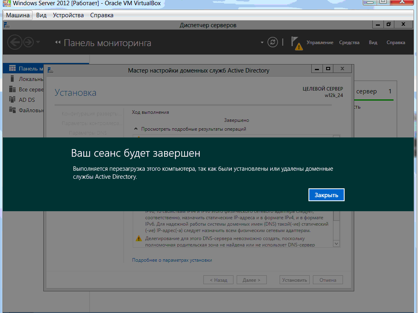
Task: Open the Вид menu in VirtualBox menu bar
Action: (x=41, y=15)
